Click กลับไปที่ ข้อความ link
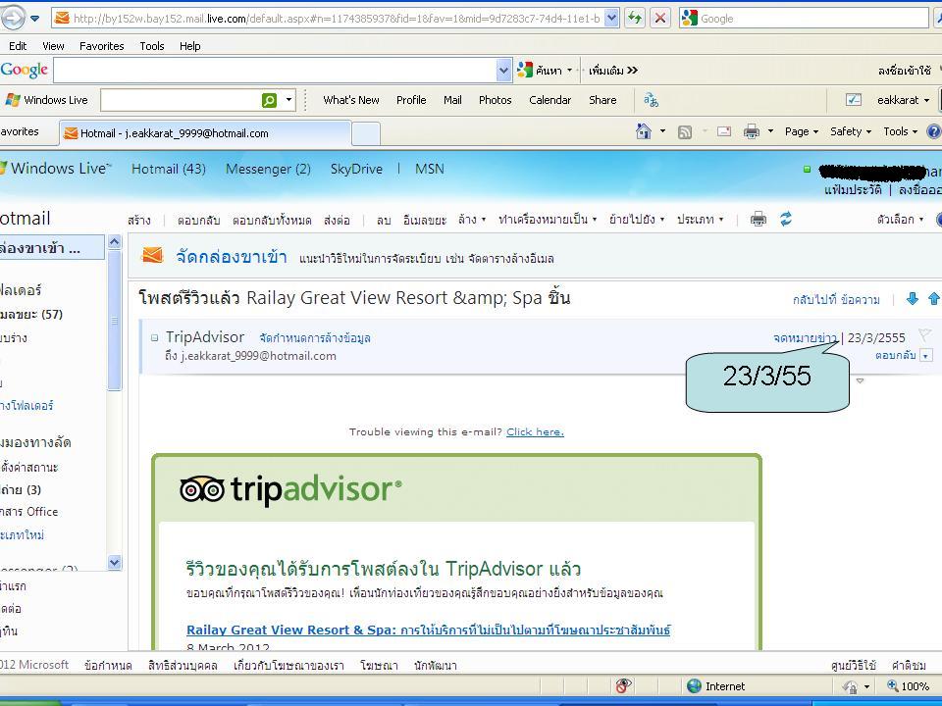This screenshot has width=942, height=706. [x=836, y=300]
